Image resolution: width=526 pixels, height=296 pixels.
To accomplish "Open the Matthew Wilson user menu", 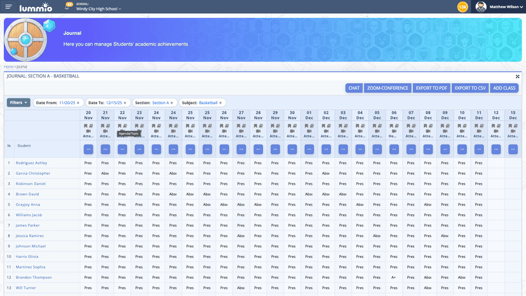I will pyautogui.click(x=506, y=7).
